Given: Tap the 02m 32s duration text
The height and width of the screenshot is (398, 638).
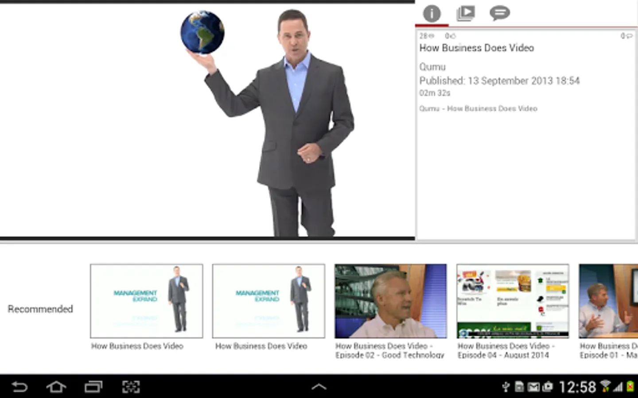Looking at the screenshot, I should [x=435, y=93].
